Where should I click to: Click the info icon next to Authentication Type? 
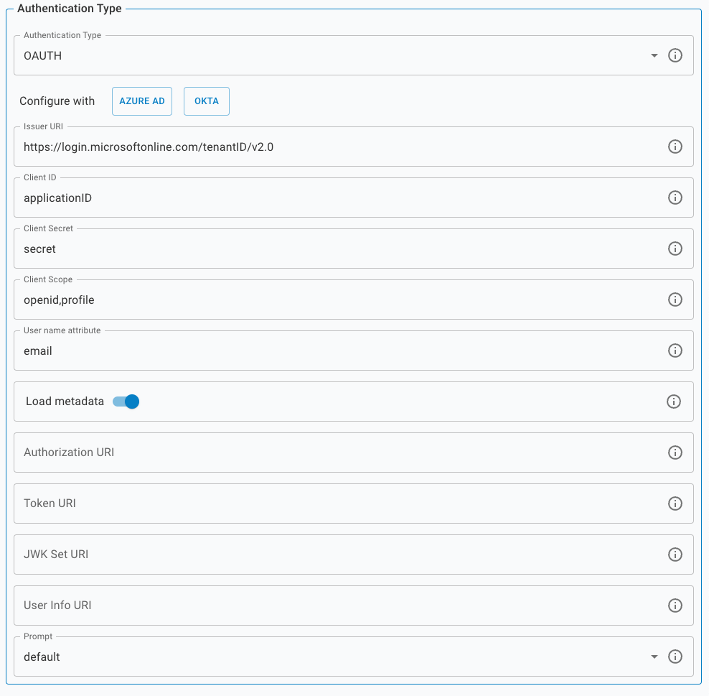click(x=675, y=55)
